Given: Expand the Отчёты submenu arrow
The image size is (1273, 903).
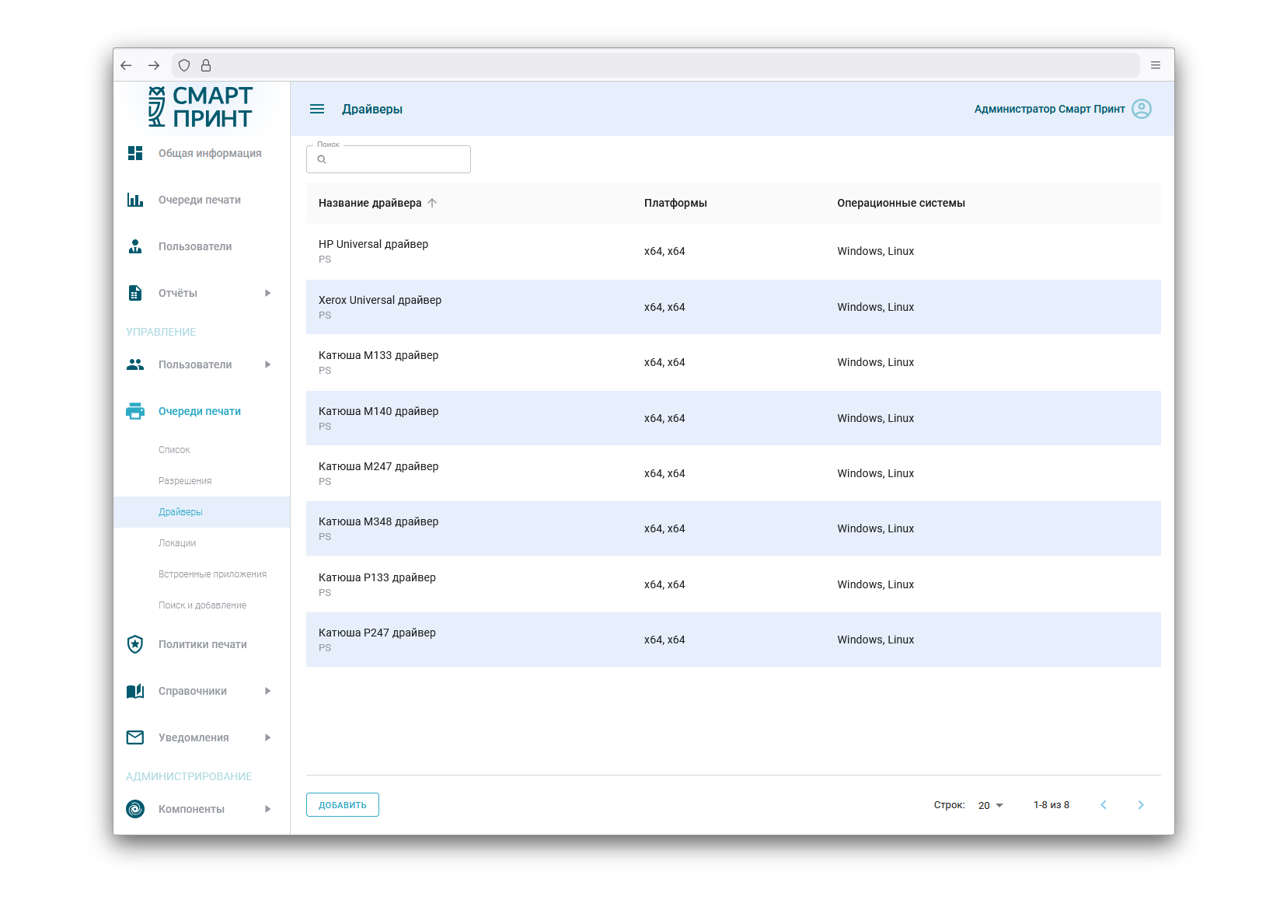Looking at the screenshot, I should (x=267, y=293).
